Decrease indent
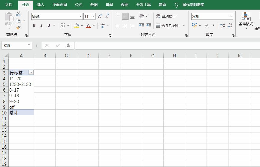Screen dimensions: 260x167 [142, 26]
